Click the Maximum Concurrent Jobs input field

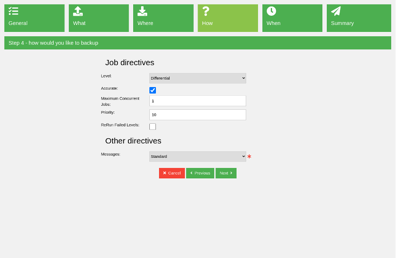point(197,101)
